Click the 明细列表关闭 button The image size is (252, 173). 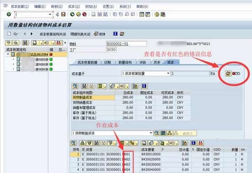point(80,34)
